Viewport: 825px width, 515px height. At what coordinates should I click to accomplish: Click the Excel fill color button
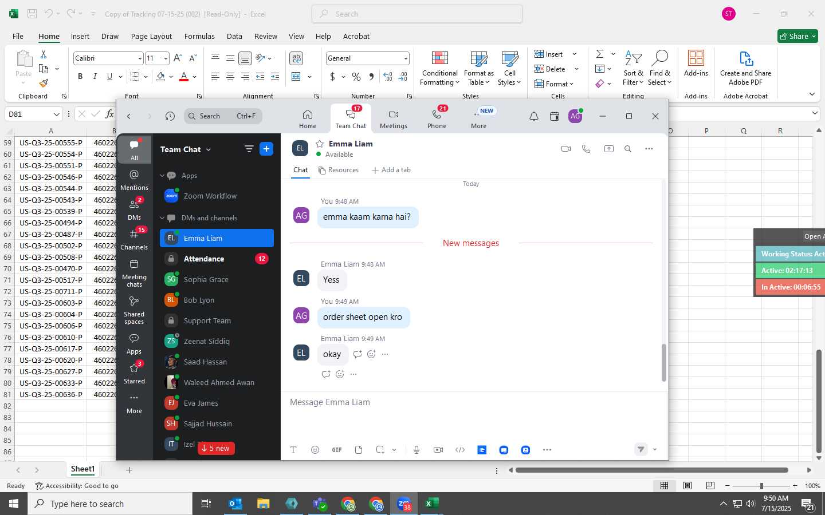(160, 77)
